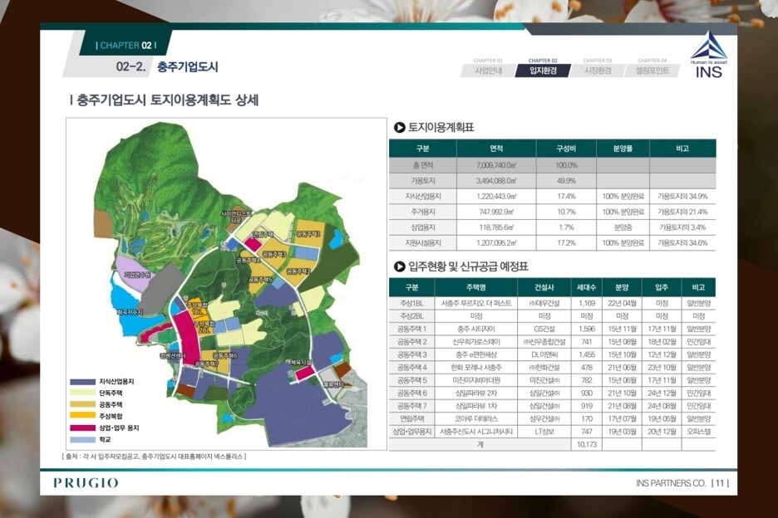Image resolution: width=778 pixels, height=518 pixels.
Task: Click the 가용토지의 34.6% remark cell
Action: (x=682, y=243)
